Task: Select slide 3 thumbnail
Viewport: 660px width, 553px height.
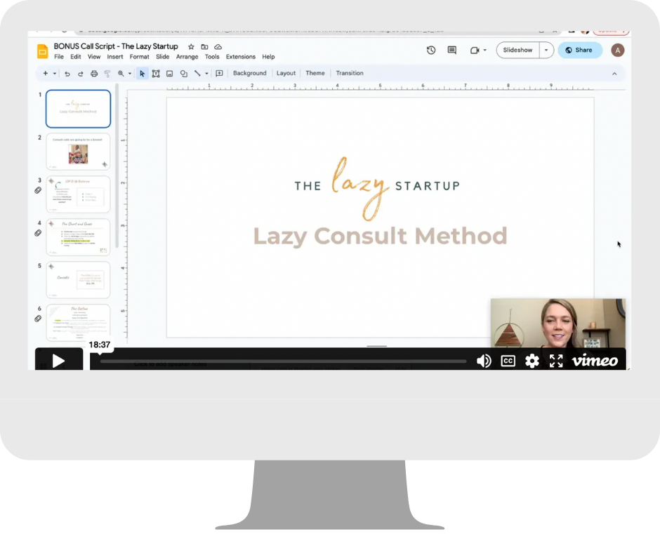Action: click(x=79, y=194)
